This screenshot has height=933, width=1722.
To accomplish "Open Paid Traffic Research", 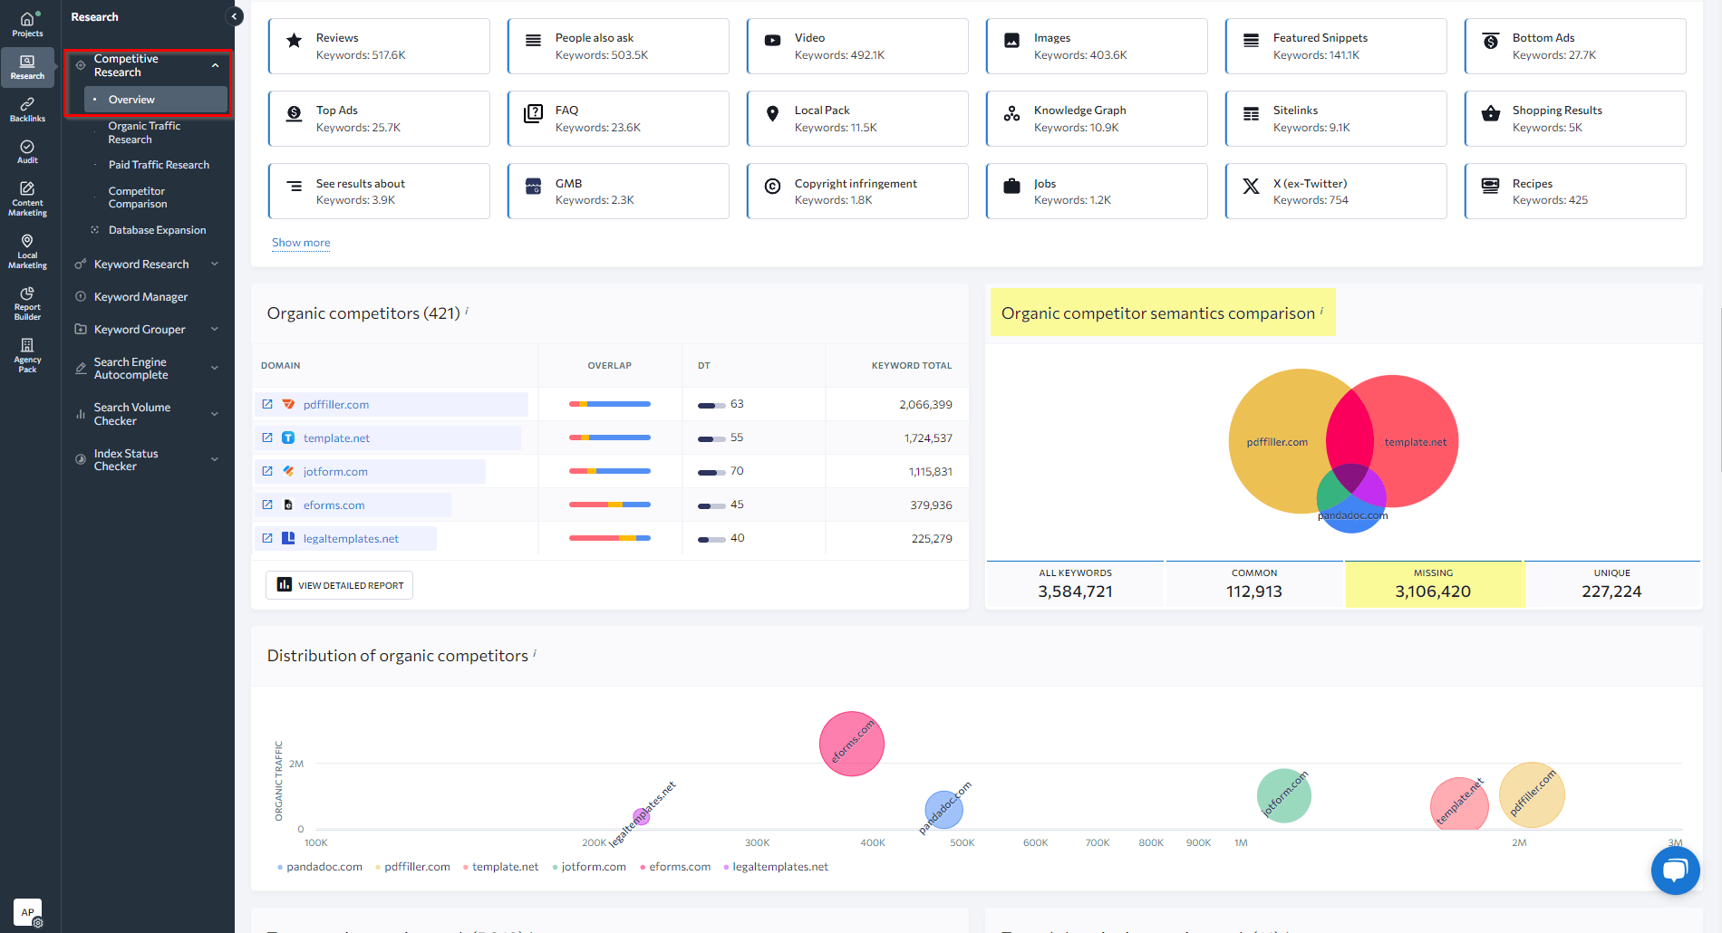I will (159, 165).
